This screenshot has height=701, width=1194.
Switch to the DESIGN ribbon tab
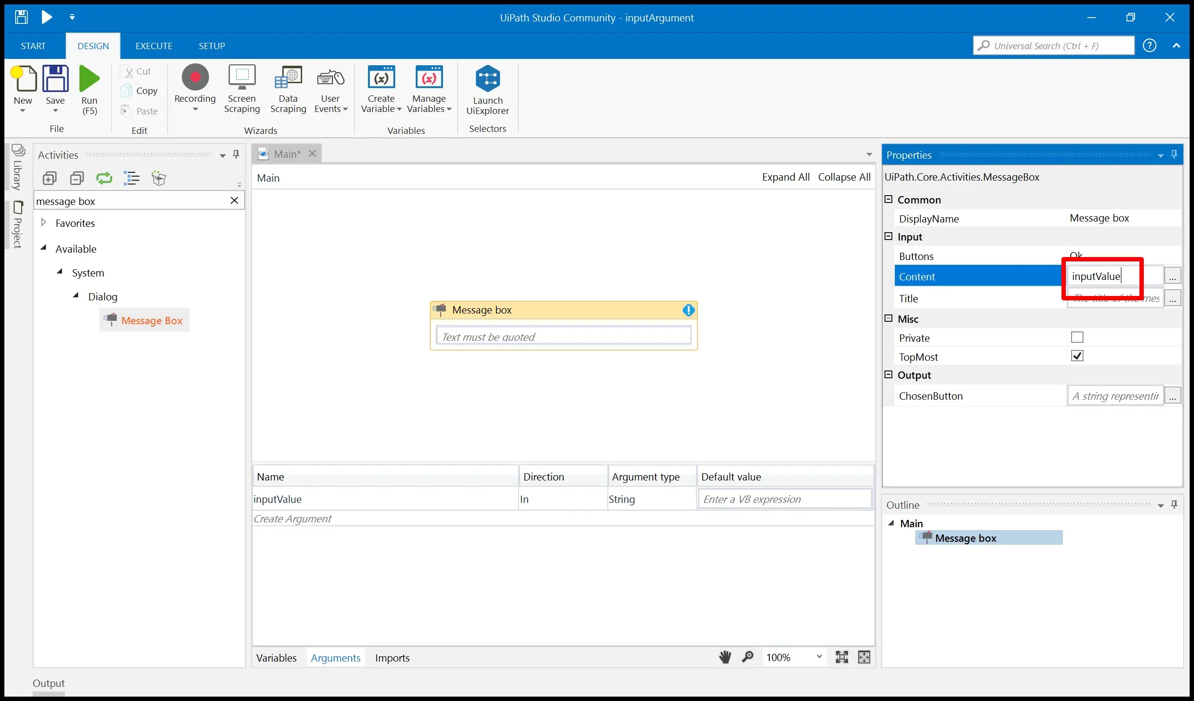tap(93, 46)
